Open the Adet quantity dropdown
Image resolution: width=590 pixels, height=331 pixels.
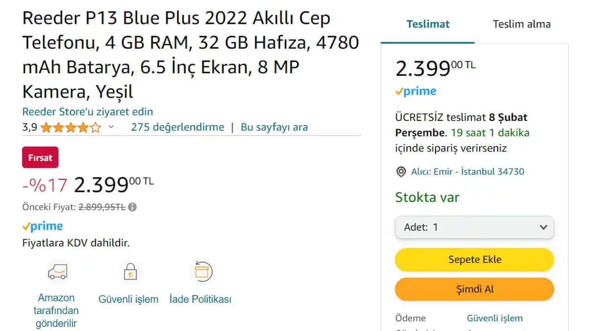click(474, 227)
